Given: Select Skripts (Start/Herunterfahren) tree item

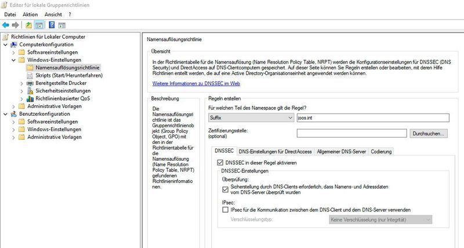Looking at the screenshot, I should 69,75.
